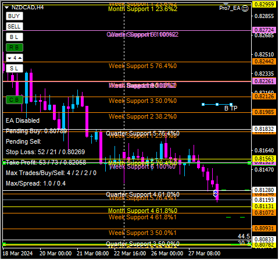Click the Pro7_EA smiley face icon
Screen dimensions: 279x260
click(x=245, y=9)
